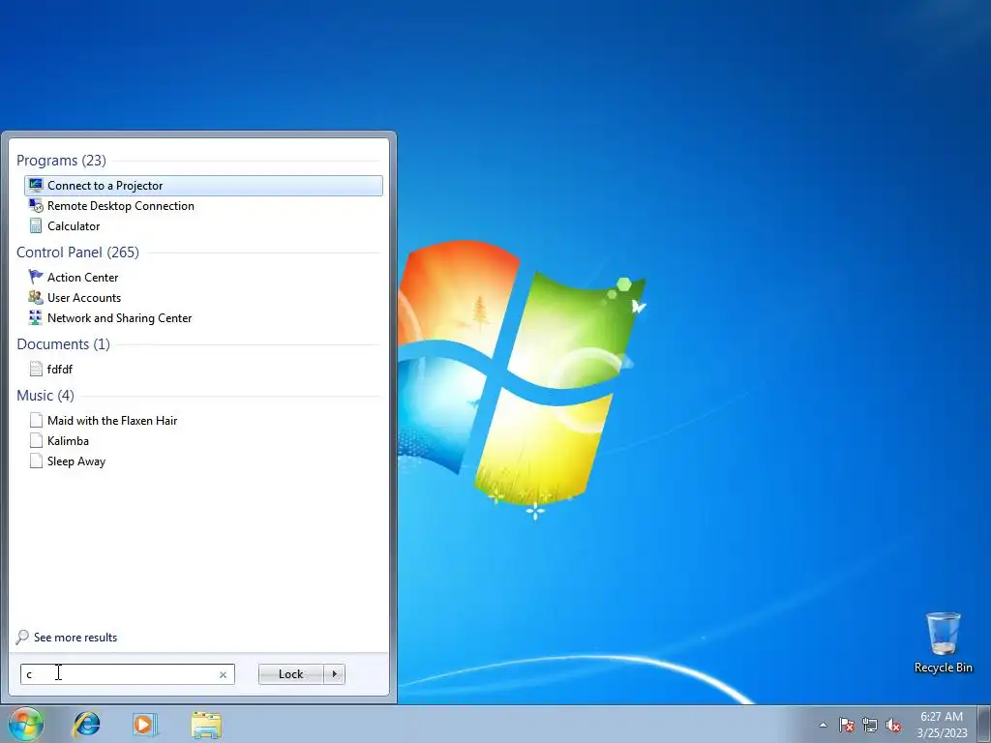Select the Kalimba music file icon

point(36,440)
